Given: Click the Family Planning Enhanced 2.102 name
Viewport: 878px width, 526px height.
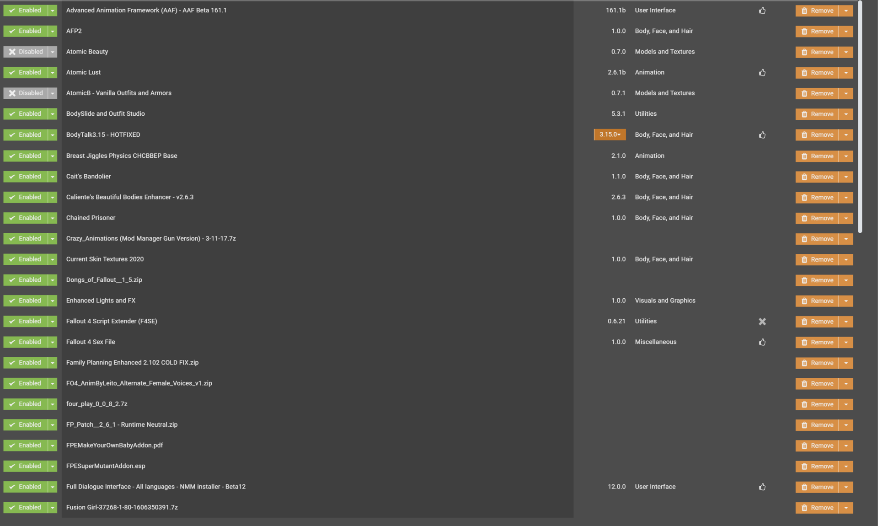Looking at the screenshot, I should point(132,363).
